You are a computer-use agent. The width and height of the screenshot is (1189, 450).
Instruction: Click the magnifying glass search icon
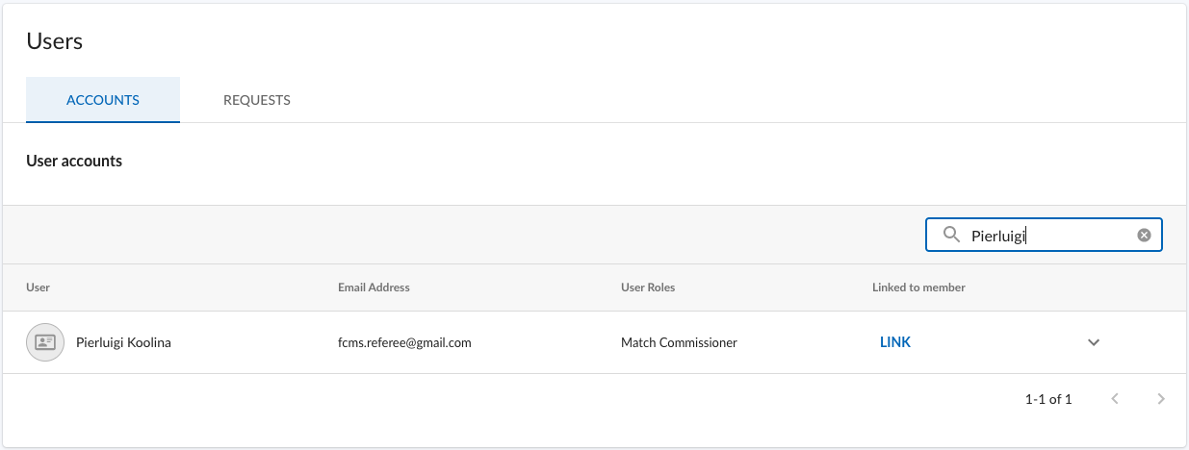point(951,235)
